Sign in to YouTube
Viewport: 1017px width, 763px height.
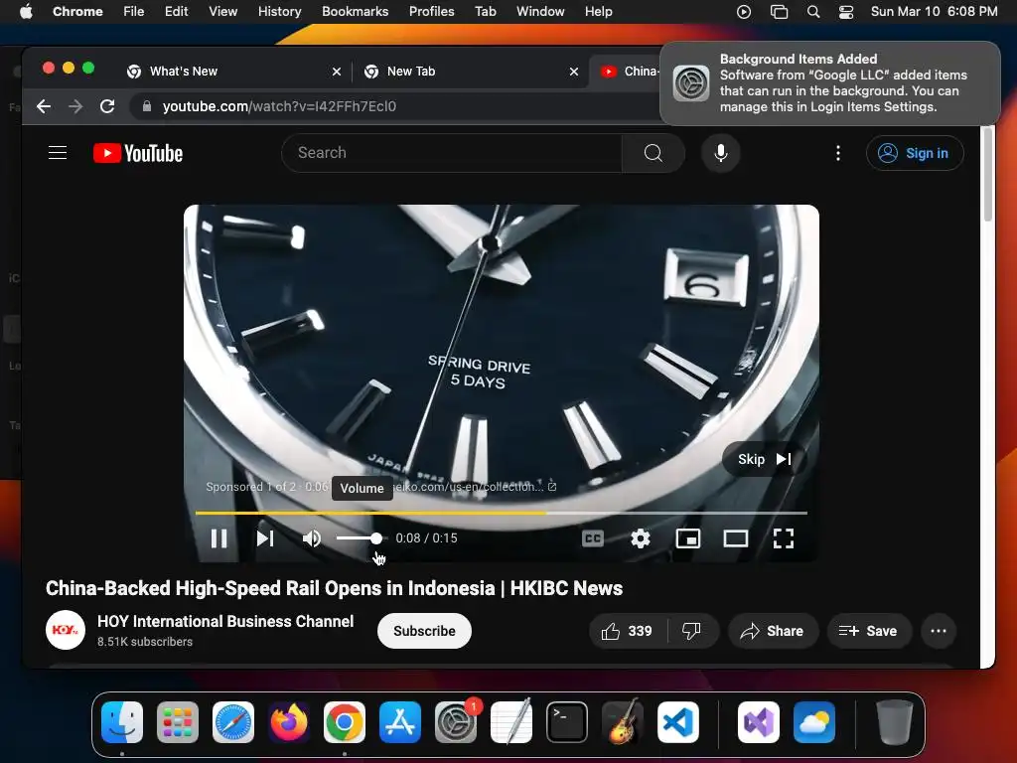pos(915,153)
